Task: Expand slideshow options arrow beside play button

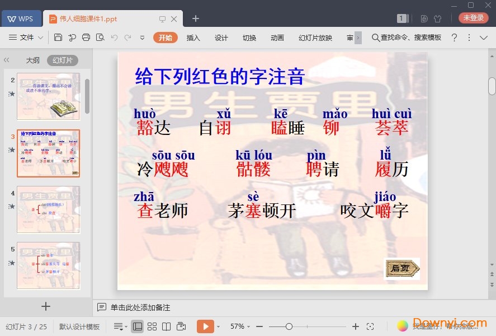Action: tap(218, 326)
